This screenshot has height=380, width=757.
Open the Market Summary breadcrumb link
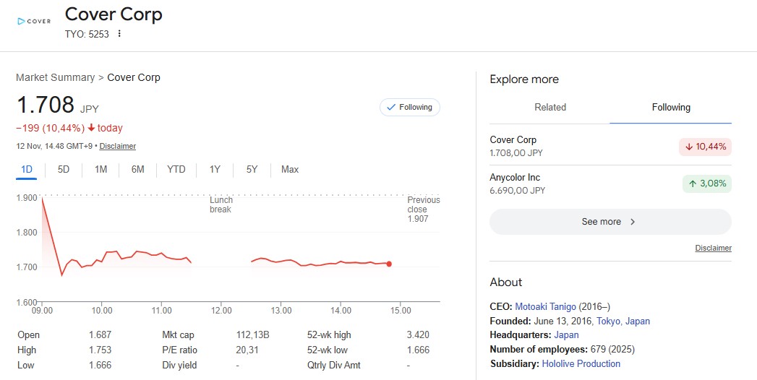click(55, 77)
